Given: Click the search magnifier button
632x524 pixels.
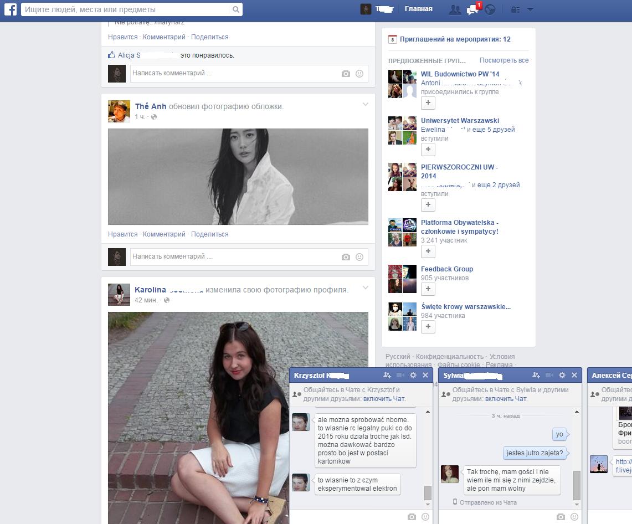Looking at the screenshot, I should coord(236,9).
